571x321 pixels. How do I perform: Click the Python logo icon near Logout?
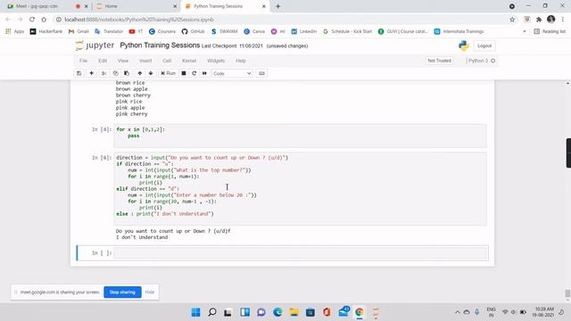[x=464, y=45]
